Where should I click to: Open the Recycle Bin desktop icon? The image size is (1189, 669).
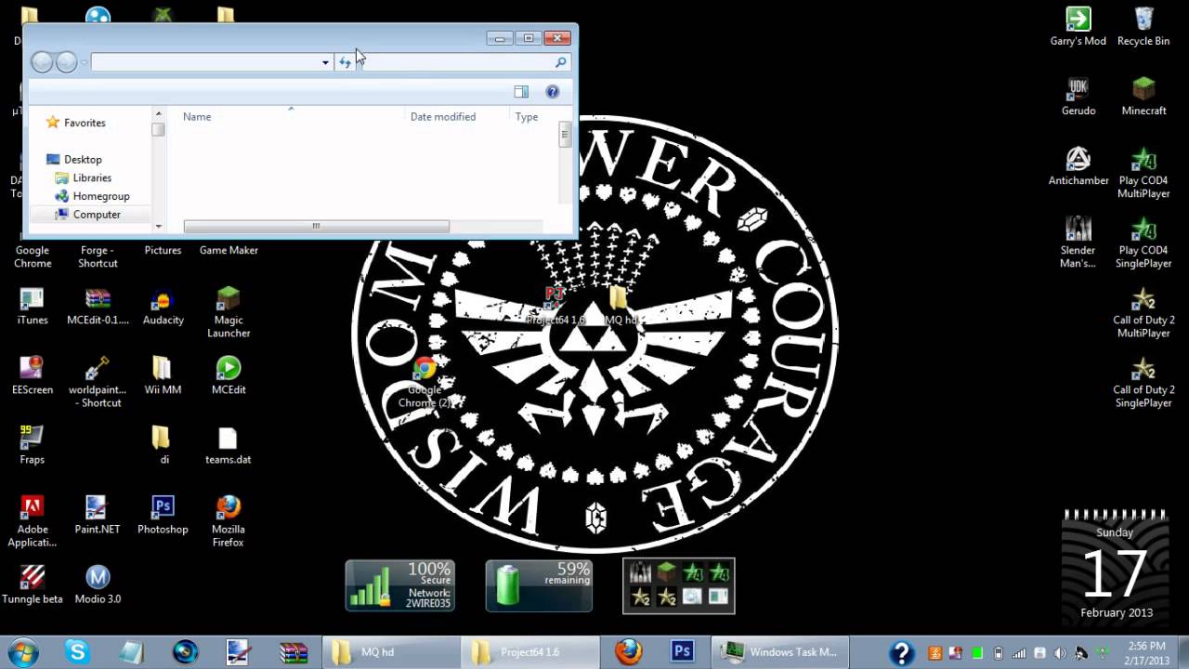point(1143,26)
